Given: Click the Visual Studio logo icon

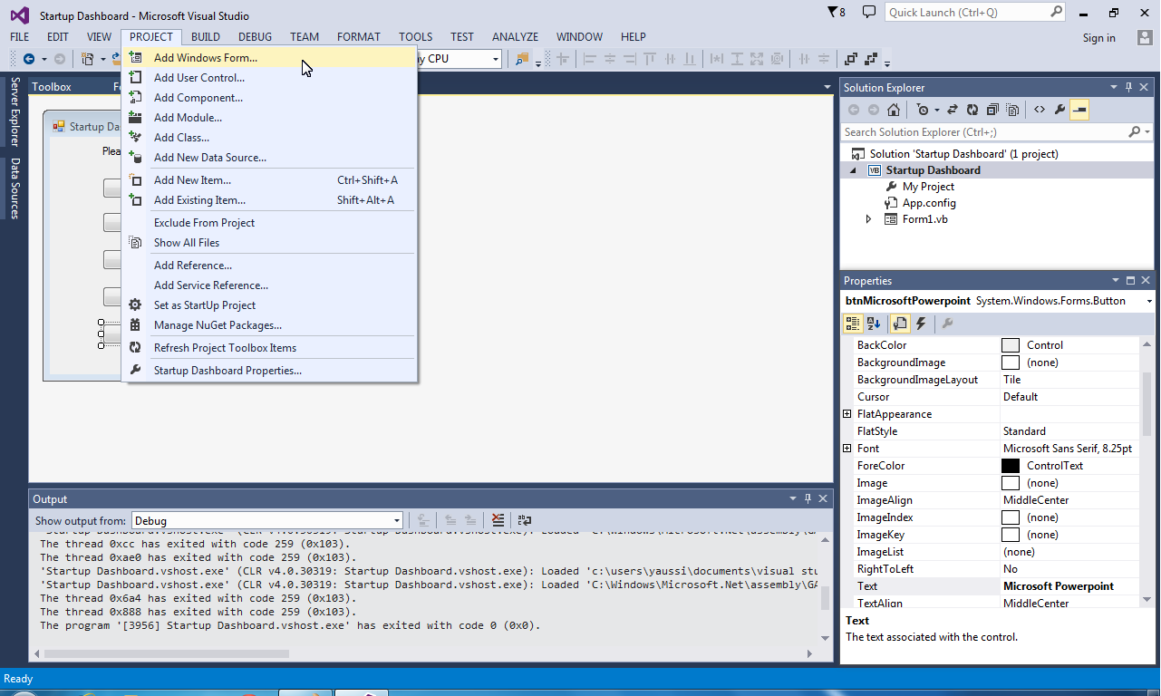Looking at the screenshot, I should click(x=19, y=14).
